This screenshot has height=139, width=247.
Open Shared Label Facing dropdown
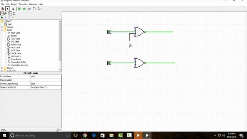click(x=46, y=84)
